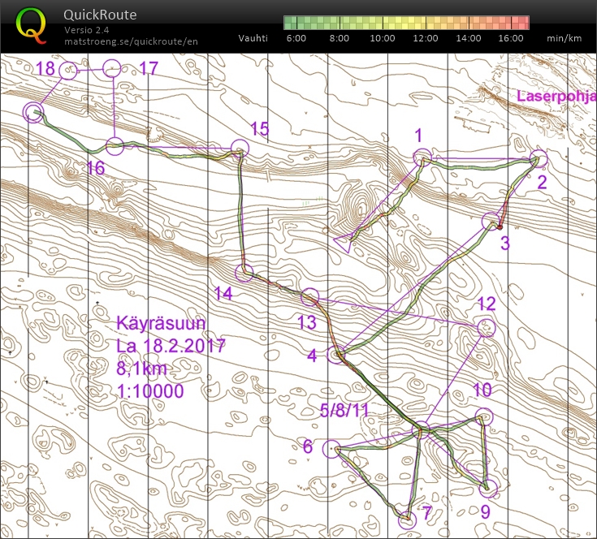Click the 8:00 pace scale label

pyautogui.click(x=340, y=38)
